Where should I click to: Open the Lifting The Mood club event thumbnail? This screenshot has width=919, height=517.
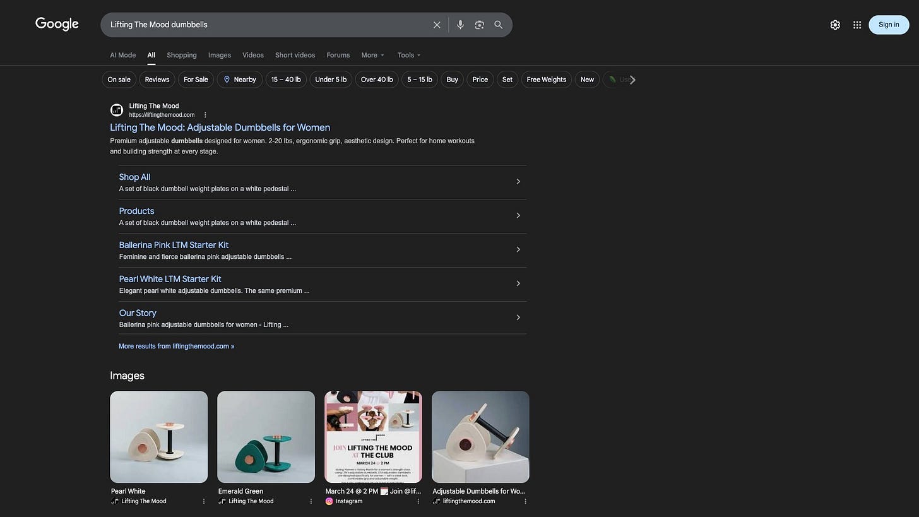click(x=374, y=437)
